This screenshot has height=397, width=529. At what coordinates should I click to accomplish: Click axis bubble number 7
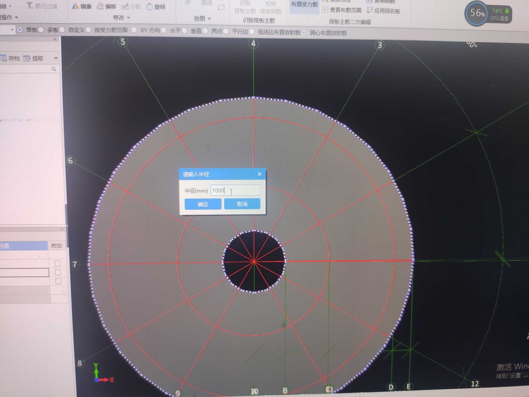point(75,264)
